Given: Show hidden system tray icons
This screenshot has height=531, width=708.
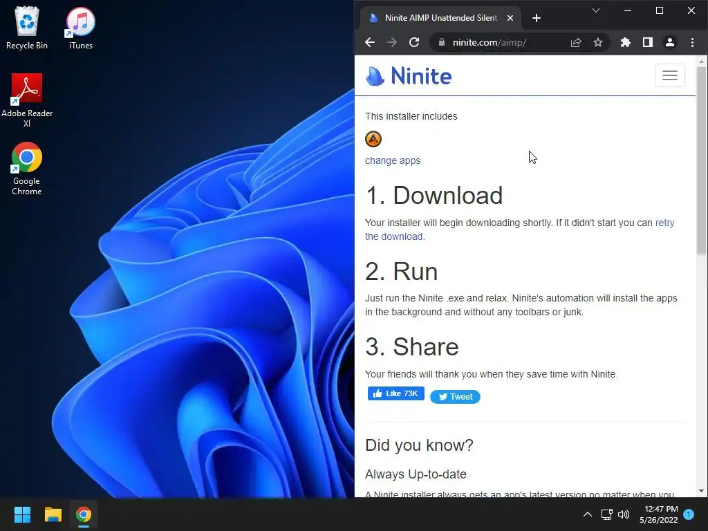Looking at the screenshot, I should (588, 514).
